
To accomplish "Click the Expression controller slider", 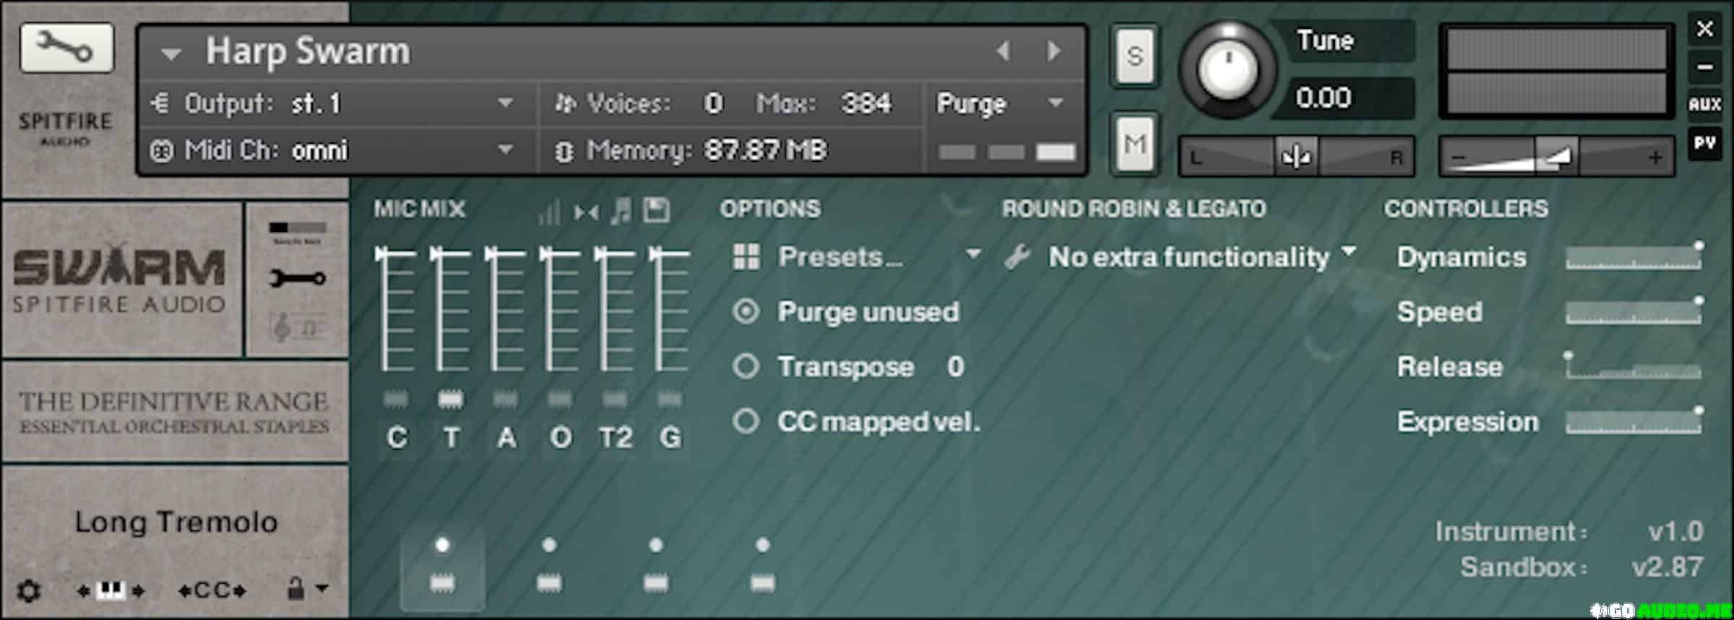I will [x=1634, y=422].
